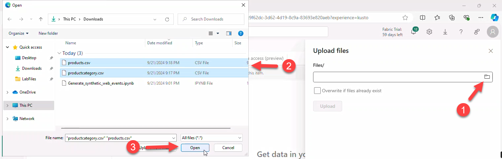502x159 pixels.
Task: Click the horizontal scrollbar in file list
Action: pos(146,128)
